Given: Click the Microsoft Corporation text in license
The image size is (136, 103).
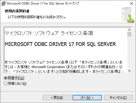Looking at the screenshot, I should click(x=48, y=67).
